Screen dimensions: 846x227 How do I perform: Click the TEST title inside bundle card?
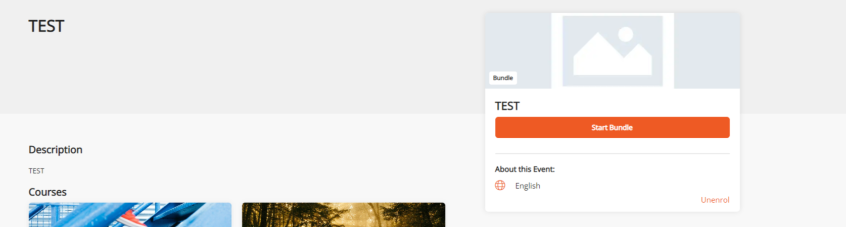[x=507, y=106]
